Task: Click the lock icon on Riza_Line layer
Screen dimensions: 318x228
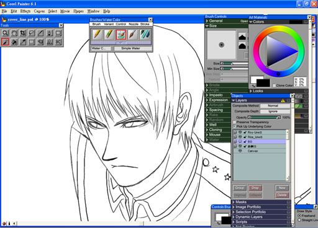Action: point(245,137)
